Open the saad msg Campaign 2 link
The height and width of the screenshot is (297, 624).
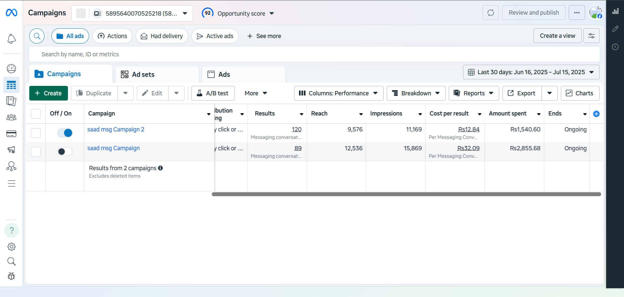pyautogui.click(x=116, y=129)
